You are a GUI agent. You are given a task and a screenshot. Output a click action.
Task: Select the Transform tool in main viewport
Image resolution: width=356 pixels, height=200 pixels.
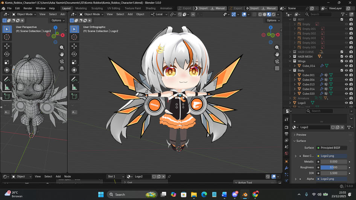74,70
